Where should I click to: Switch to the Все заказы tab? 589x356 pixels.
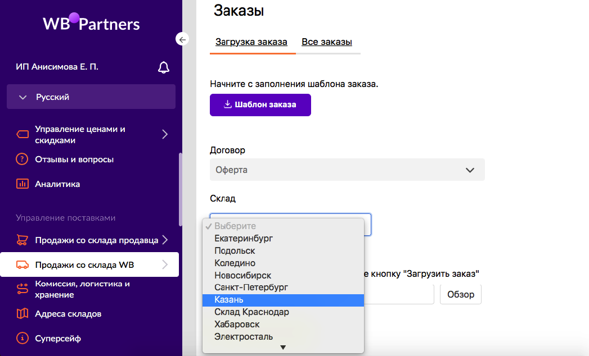[327, 42]
